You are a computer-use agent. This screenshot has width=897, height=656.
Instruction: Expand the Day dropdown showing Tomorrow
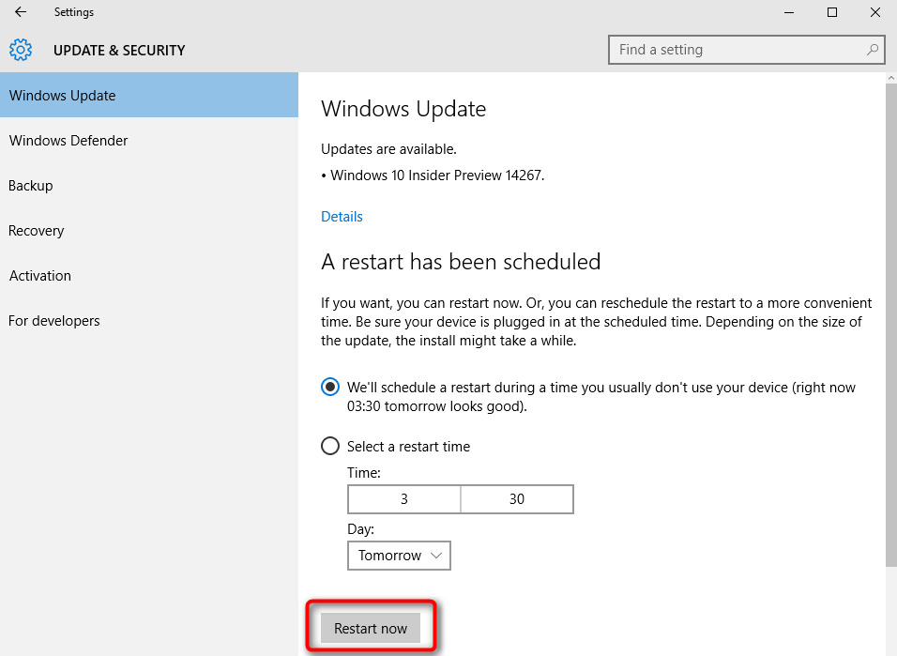399,556
